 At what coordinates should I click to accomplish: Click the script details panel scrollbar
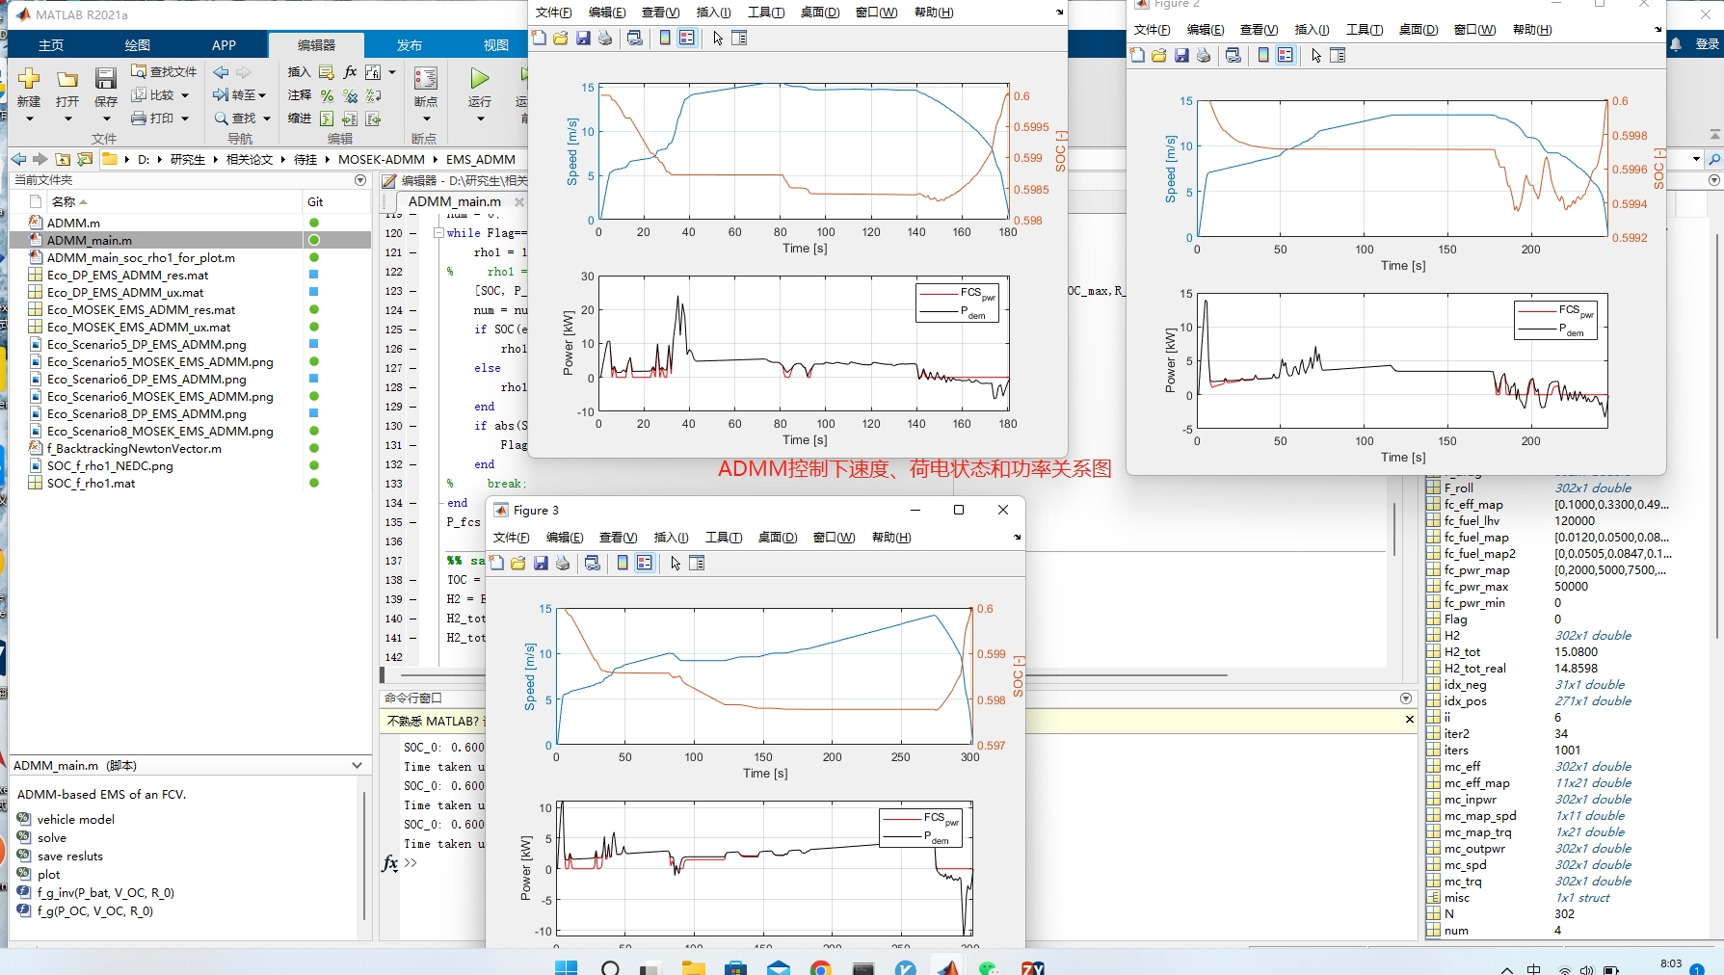click(364, 856)
